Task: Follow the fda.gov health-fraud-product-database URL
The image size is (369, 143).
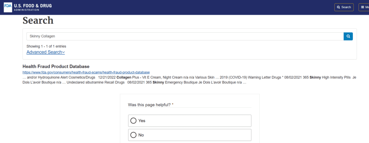Action: [86, 72]
